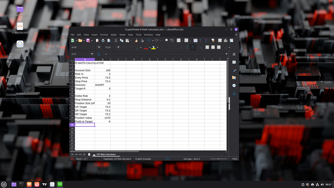The width and height of the screenshot is (334, 188).
Task: Sort ascending with the A-Z icon
Action: pyautogui.click(x=200, y=41)
